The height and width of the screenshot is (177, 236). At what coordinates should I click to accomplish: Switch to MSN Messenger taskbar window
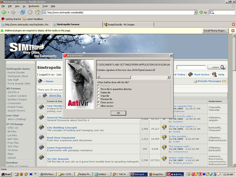[47, 174]
